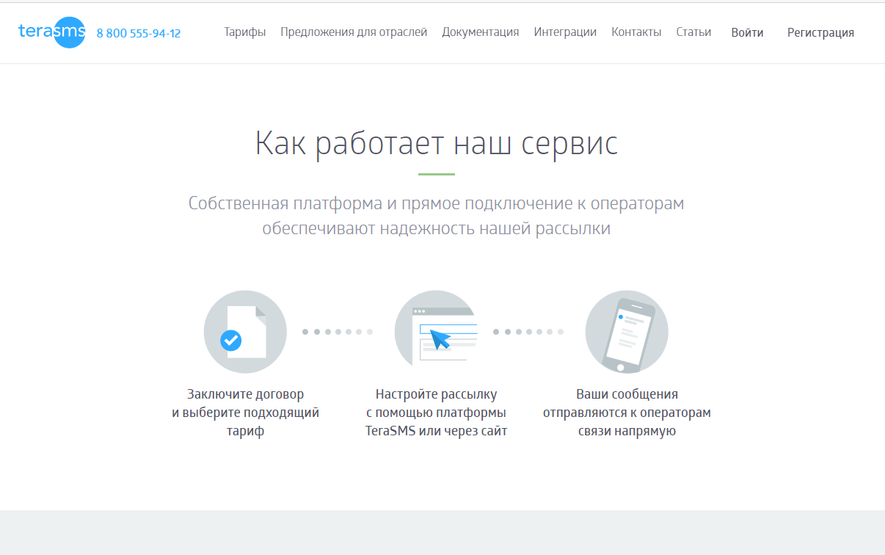Click the Регистрация link
This screenshot has width=885, height=555.
pyautogui.click(x=820, y=33)
